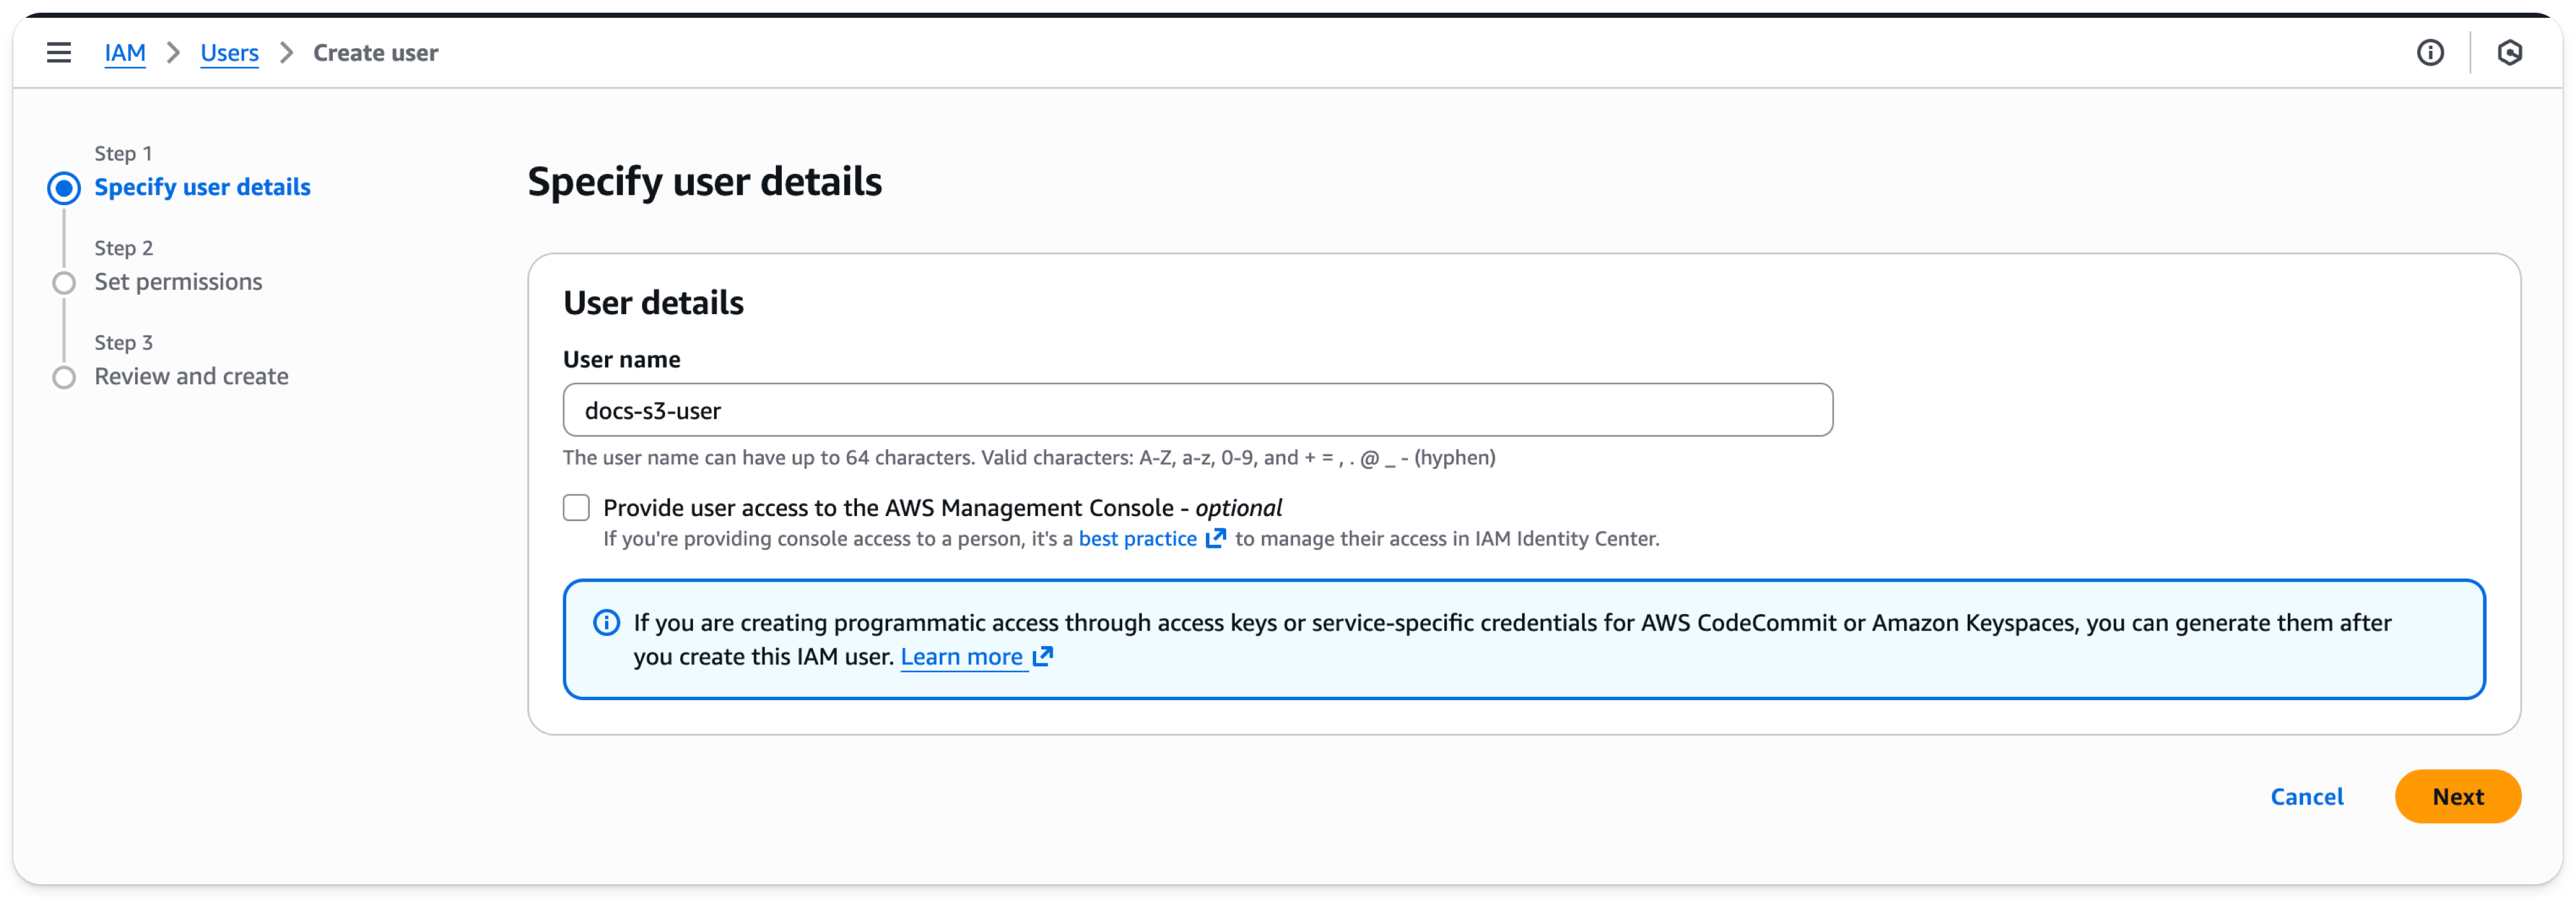The height and width of the screenshot is (897, 2576).
Task: Open the "Learn more" link
Action: pyautogui.click(x=962, y=656)
